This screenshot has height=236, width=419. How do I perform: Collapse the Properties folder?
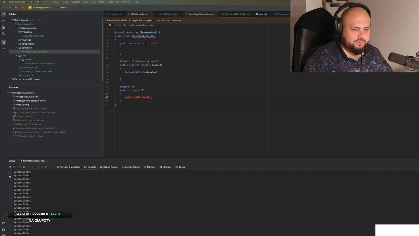(16, 32)
